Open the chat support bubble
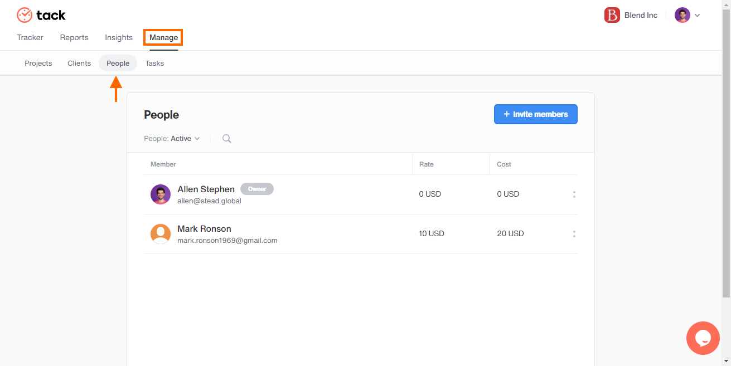Viewport: 731px width, 366px height. pos(703,338)
